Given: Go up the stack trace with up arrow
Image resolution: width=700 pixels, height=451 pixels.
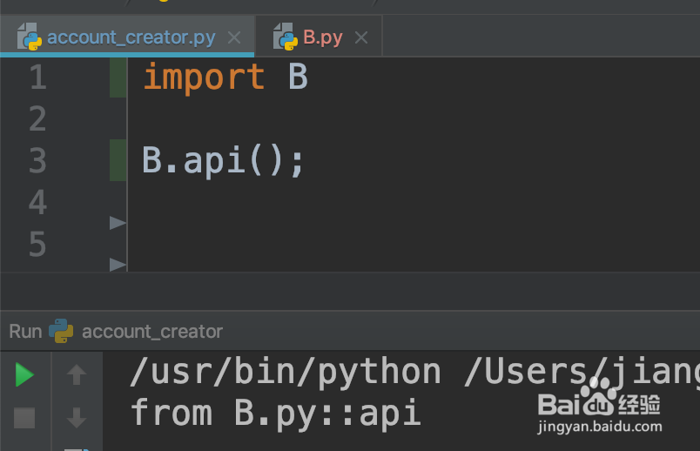Looking at the screenshot, I should pyautogui.click(x=77, y=374).
